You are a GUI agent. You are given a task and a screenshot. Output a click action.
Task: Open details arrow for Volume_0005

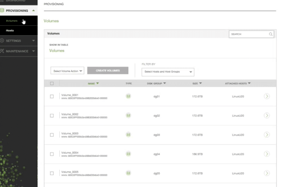267,173
